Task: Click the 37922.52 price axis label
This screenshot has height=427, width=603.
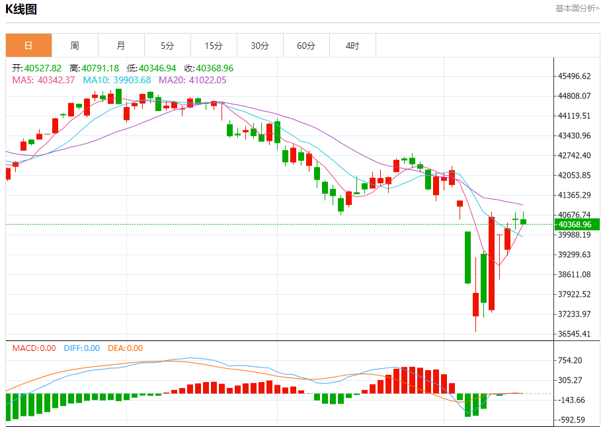Action: click(x=575, y=294)
